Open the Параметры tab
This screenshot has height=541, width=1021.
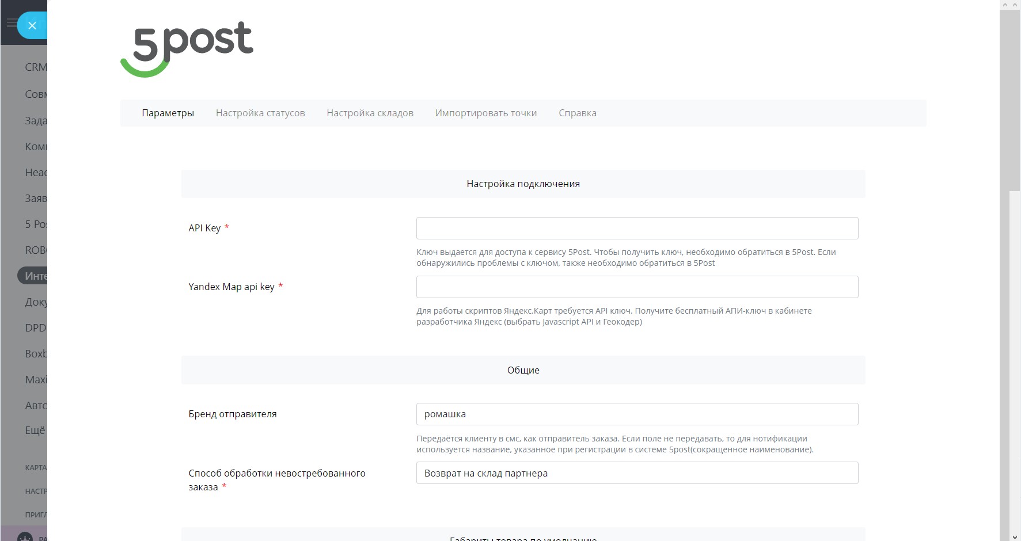[168, 113]
